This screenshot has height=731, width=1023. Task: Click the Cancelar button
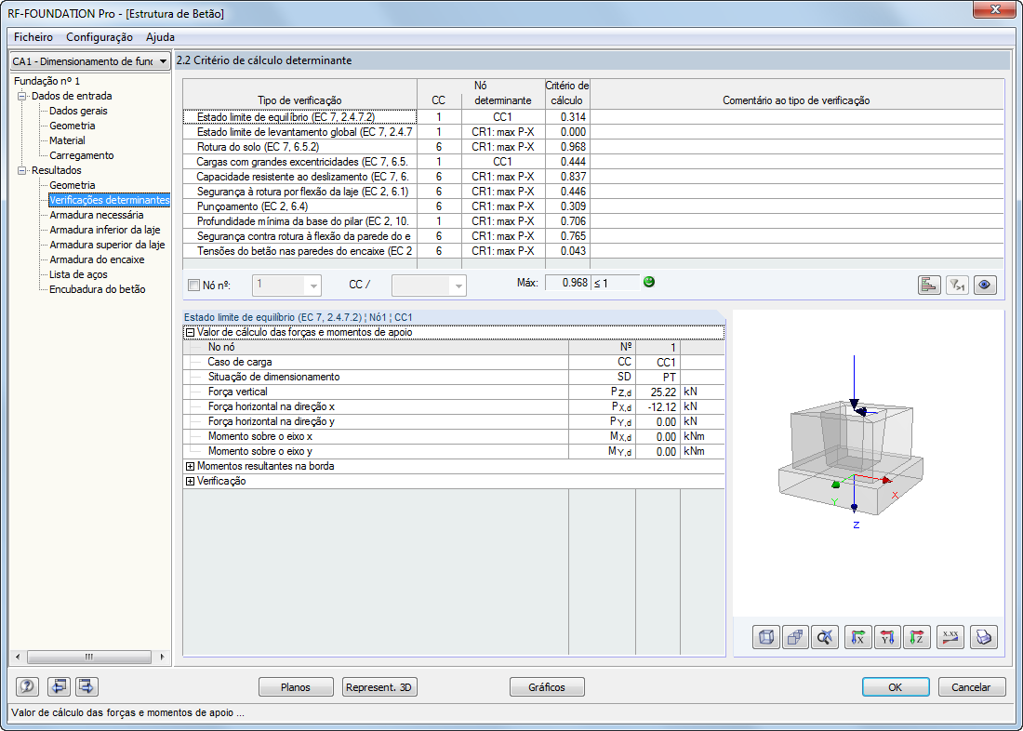971,686
